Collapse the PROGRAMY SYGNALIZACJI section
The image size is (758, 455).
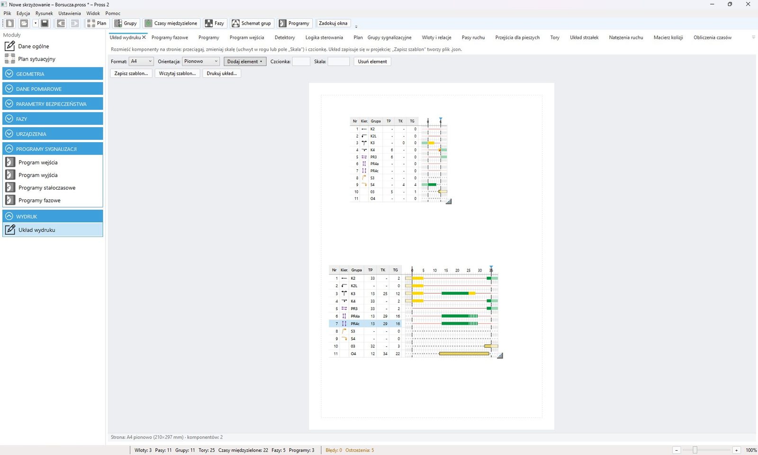coord(53,149)
